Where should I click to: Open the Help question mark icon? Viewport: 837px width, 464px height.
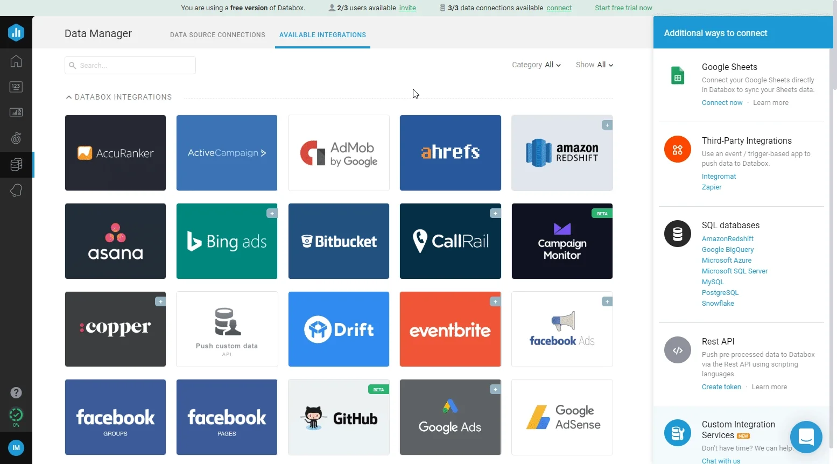tap(16, 393)
